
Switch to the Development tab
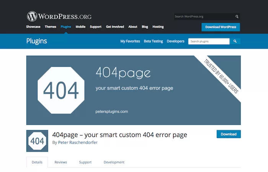[114, 162]
